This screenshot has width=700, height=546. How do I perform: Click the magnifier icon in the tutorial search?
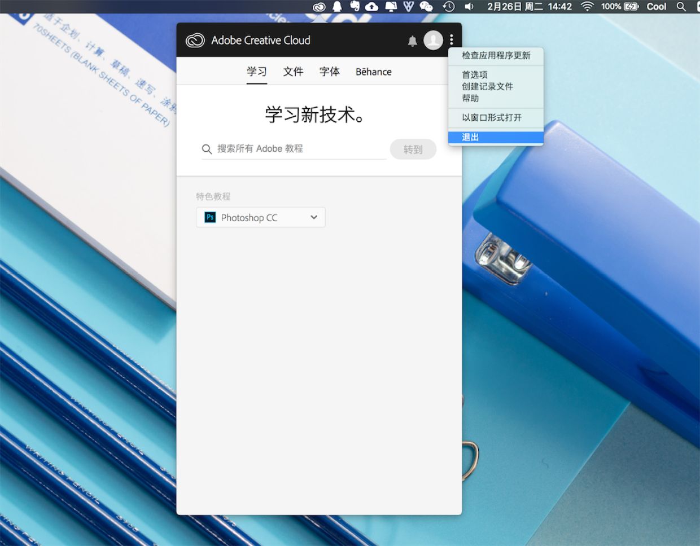(x=207, y=149)
